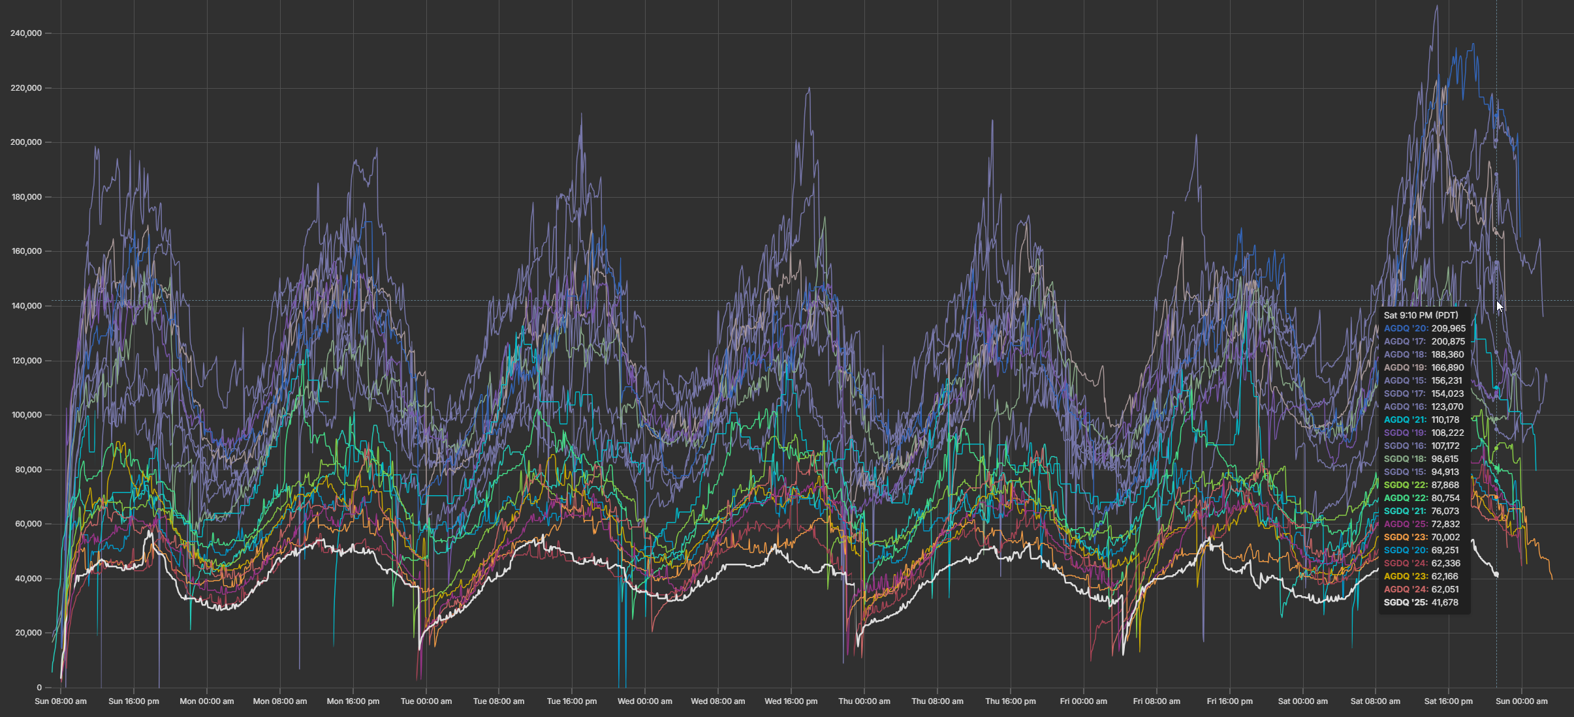1574x717 pixels.
Task: Click the SGDQ '22 green tooltip label
Action: (x=1405, y=485)
